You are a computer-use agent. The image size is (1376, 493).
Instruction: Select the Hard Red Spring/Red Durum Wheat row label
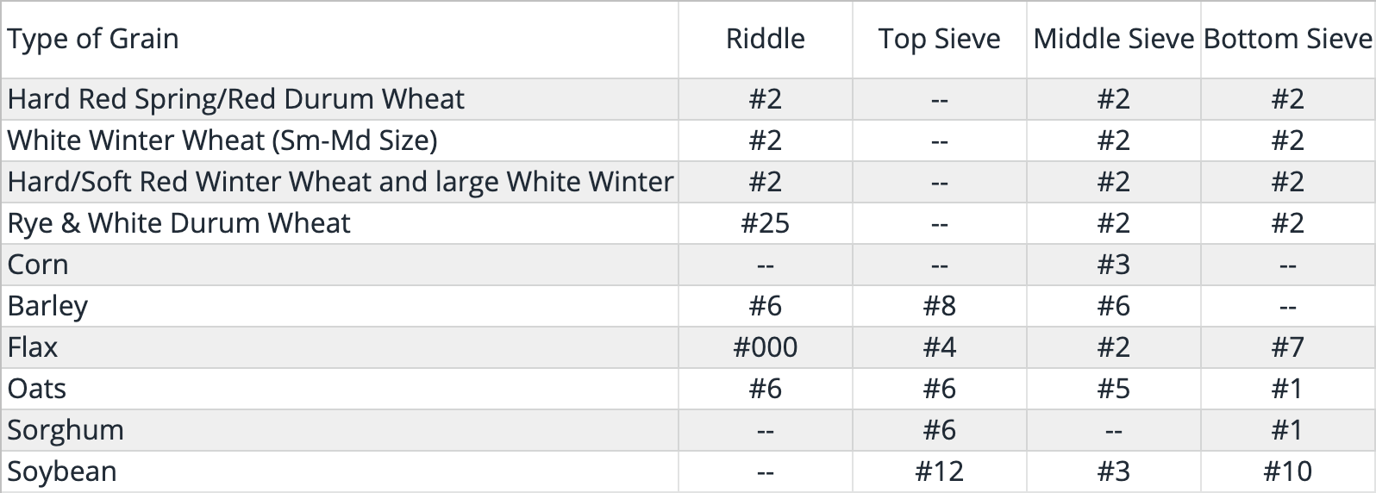click(x=235, y=99)
